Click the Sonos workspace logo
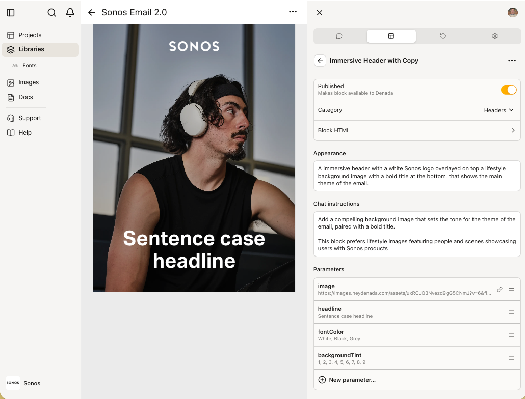Image resolution: width=525 pixels, height=399 pixels. [x=13, y=383]
